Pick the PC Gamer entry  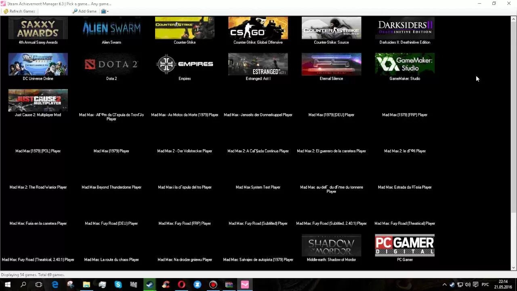coord(405,248)
